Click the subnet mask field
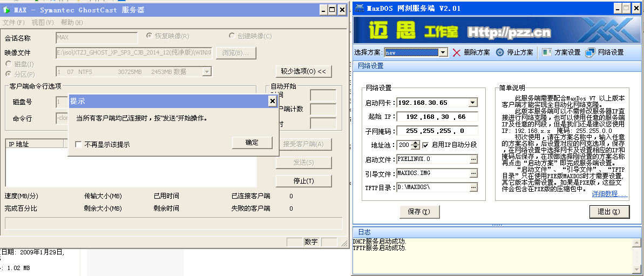 pos(437,131)
